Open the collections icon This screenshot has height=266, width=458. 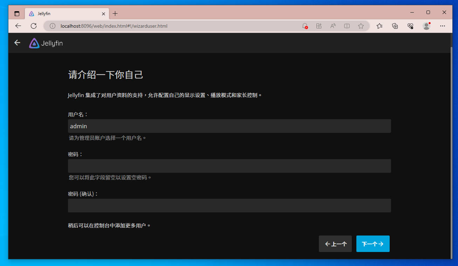[395, 26]
